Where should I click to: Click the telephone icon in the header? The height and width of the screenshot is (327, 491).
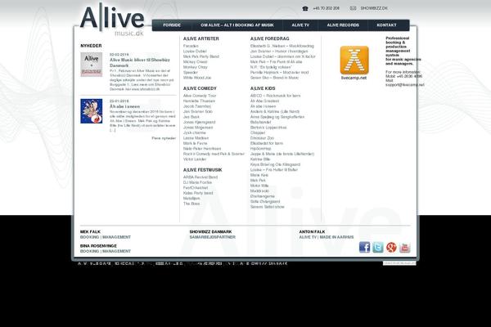pyautogui.click(x=305, y=8)
